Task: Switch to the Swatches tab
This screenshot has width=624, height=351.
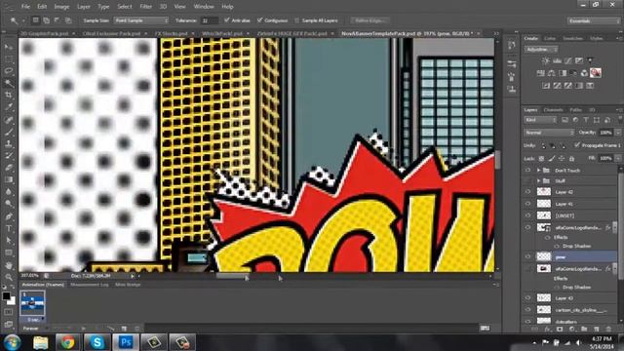Action: (x=572, y=39)
